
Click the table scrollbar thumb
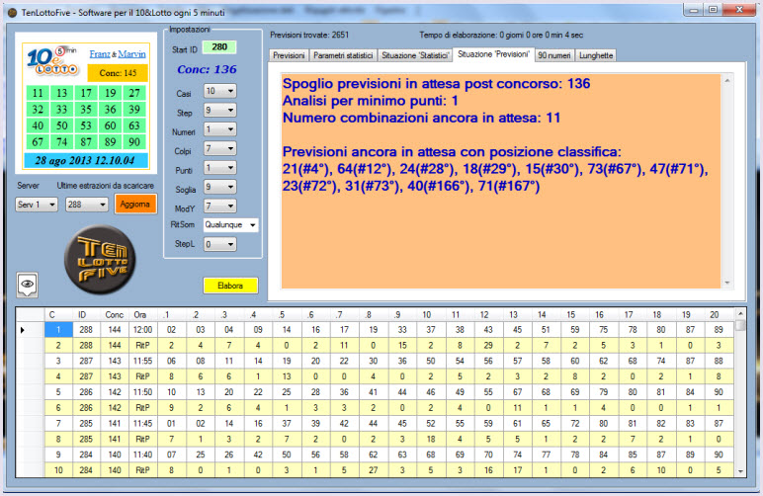(740, 325)
